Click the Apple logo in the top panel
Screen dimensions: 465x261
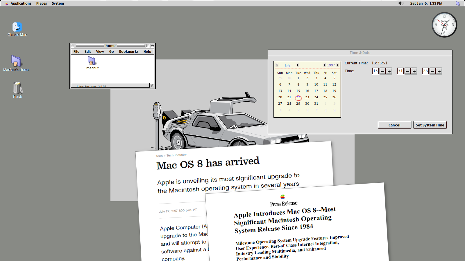pos(6,3)
